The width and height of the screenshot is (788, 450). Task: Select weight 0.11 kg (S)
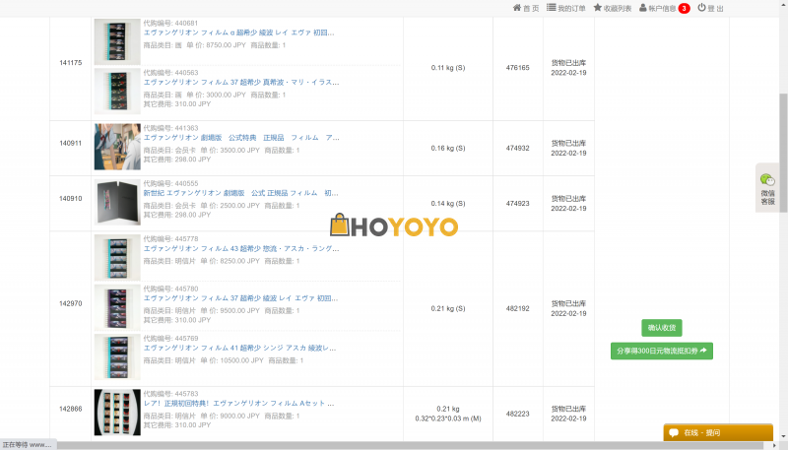pyautogui.click(x=448, y=67)
